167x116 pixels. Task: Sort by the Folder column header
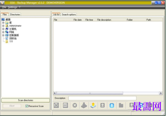(136, 20)
